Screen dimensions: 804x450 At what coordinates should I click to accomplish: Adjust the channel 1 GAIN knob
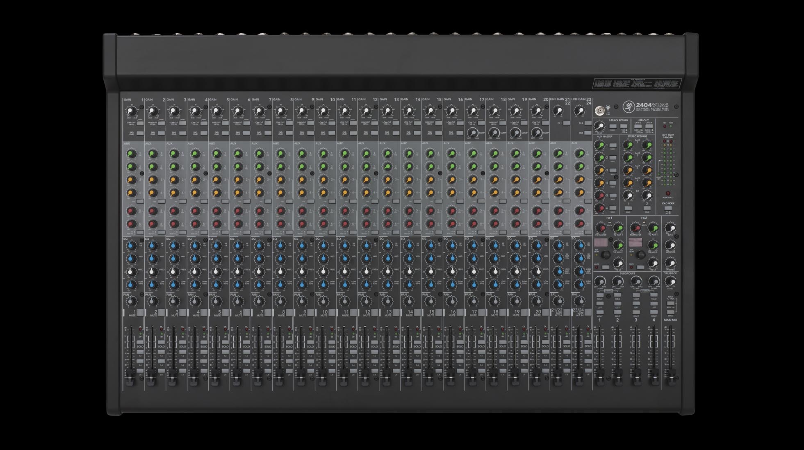point(131,111)
